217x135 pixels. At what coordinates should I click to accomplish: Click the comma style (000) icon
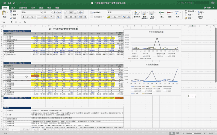(119, 17)
